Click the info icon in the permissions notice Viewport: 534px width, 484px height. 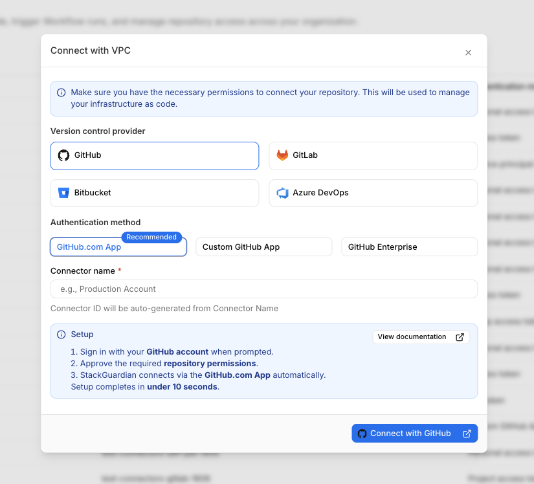click(x=61, y=93)
